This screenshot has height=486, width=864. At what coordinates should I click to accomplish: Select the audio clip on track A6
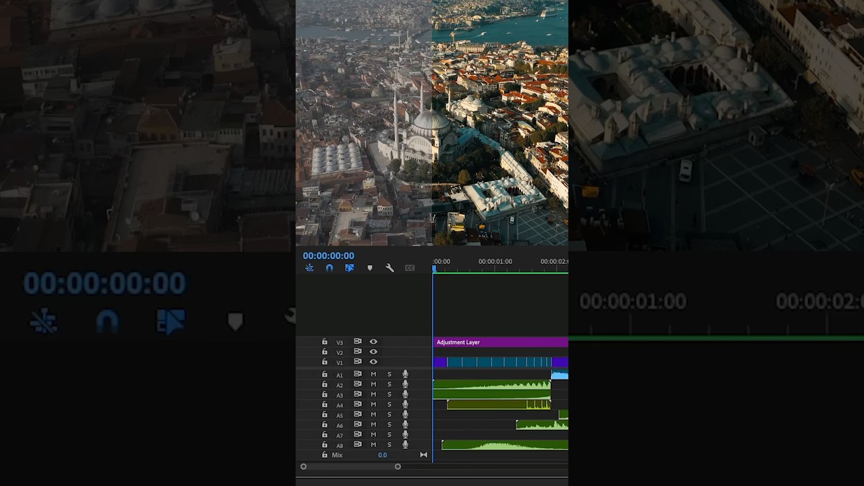(x=542, y=425)
